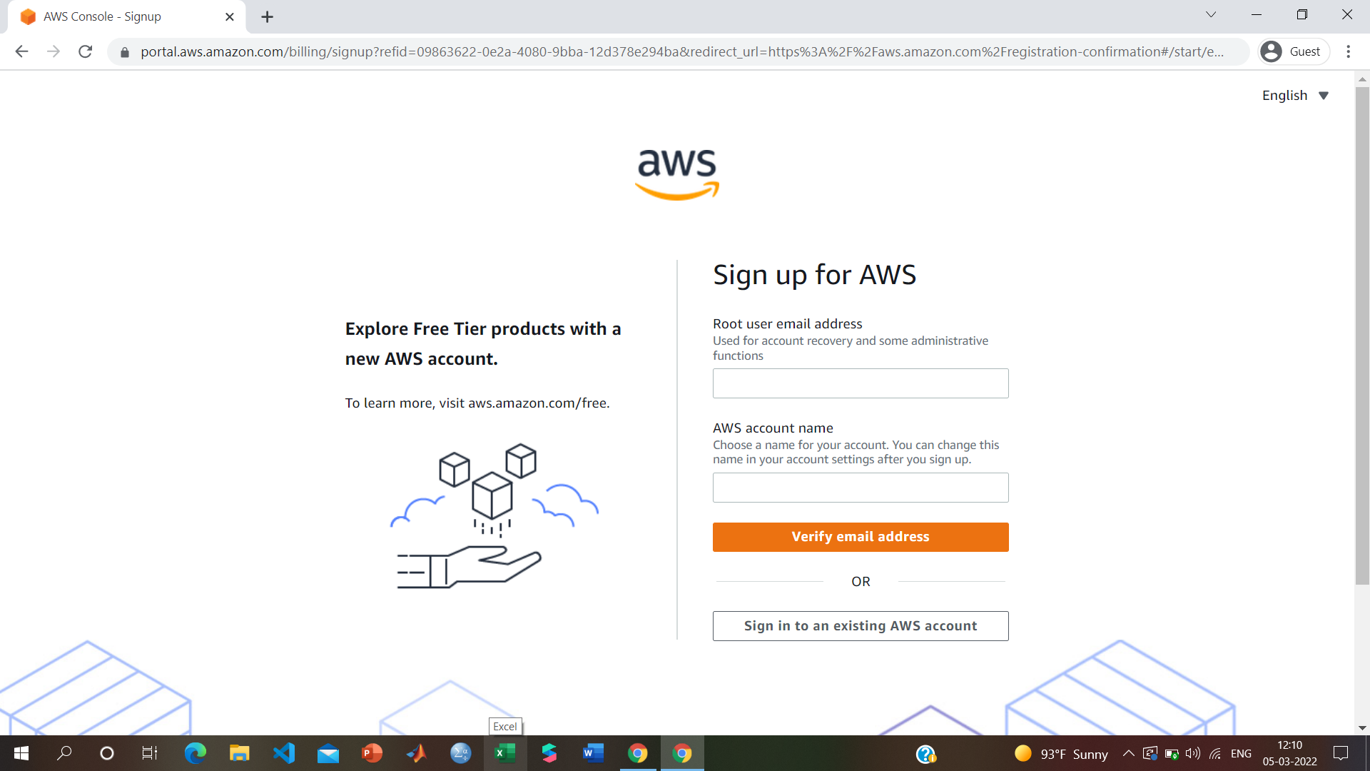Select the Guest profile icon in browser
Screen dimensions: 1370x771
(x=1273, y=51)
